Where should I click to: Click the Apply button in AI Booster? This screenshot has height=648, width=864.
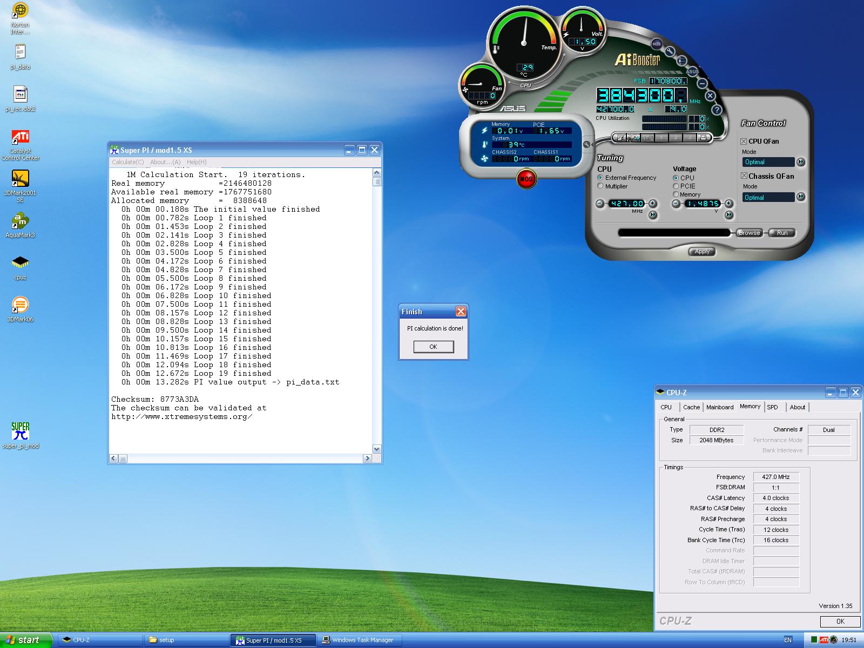tap(702, 252)
